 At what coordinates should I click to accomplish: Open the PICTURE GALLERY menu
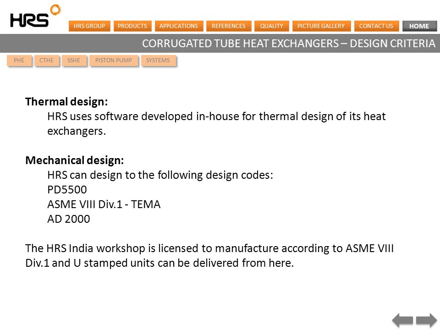[x=321, y=26]
